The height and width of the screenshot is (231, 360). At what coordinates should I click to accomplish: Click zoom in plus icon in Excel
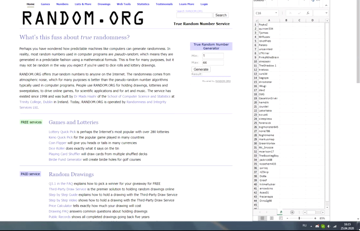pyautogui.click(x=315, y=218)
